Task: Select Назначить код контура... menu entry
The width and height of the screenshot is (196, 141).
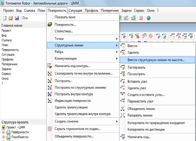Action: click(x=83, y=66)
